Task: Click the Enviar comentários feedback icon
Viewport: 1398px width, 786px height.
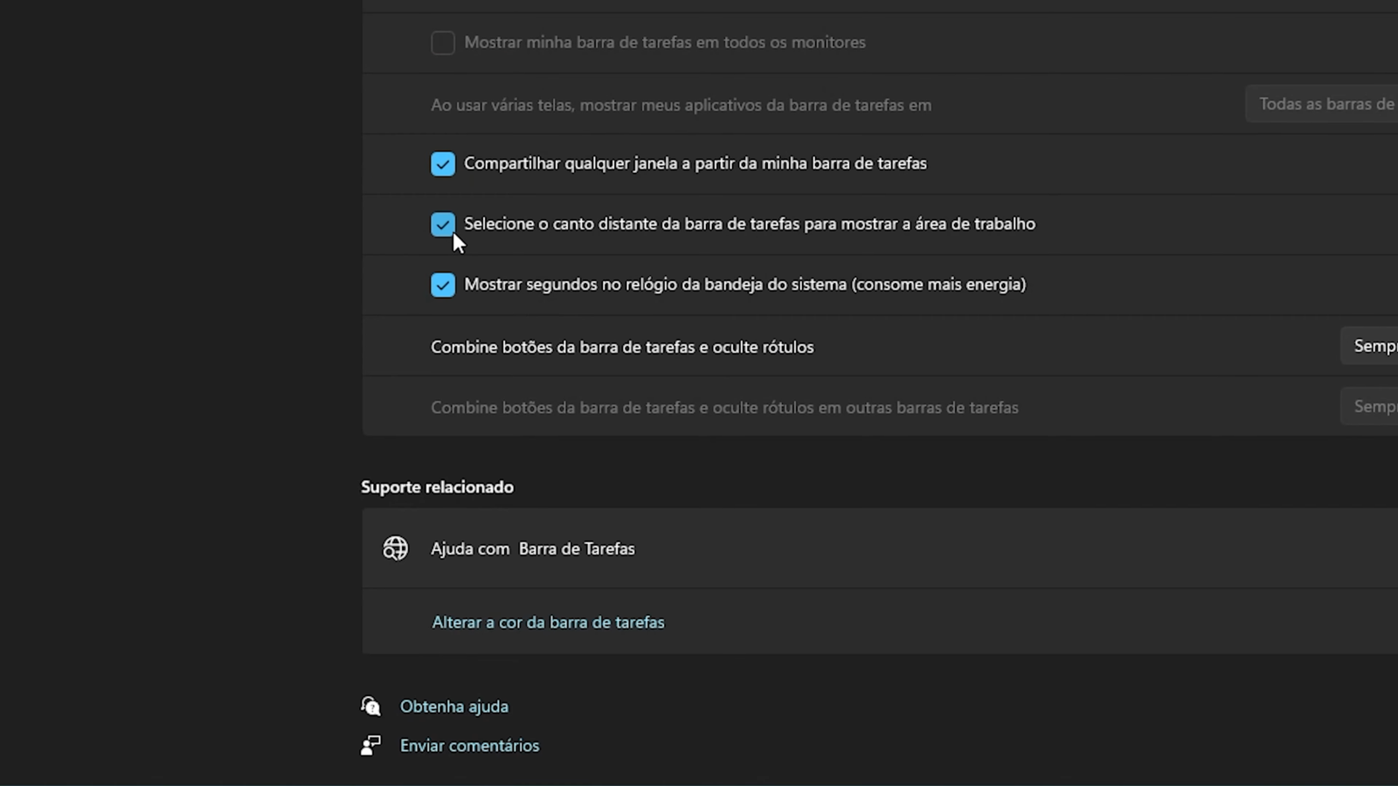Action: click(x=370, y=745)
